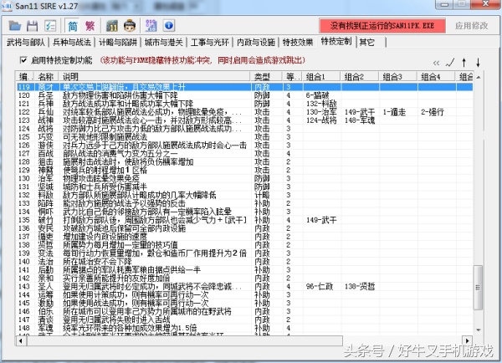
Task: Click the general character face icon
Action: [130, 26]
